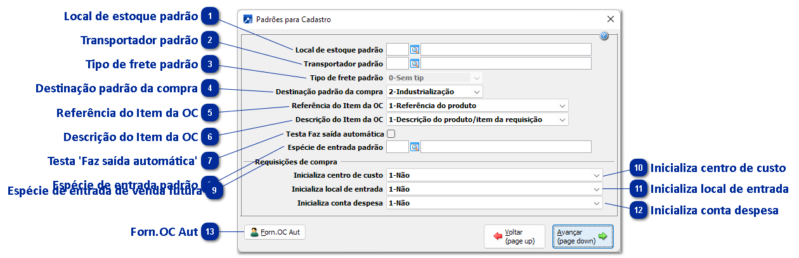Open Destinação padrão da compra dropdown
Viewport: 799px width, 258px height.
click(x=476, y=91)
